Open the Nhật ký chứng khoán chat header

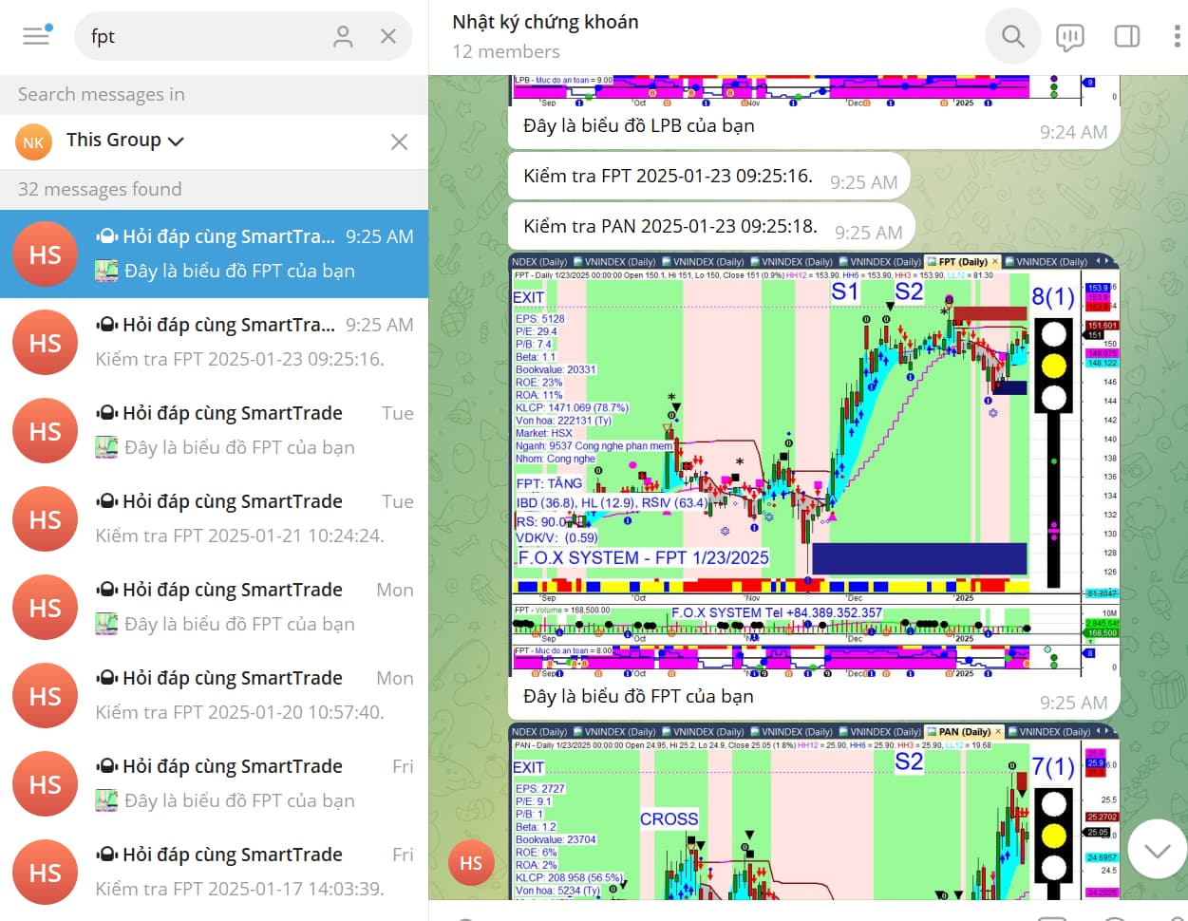545,22
